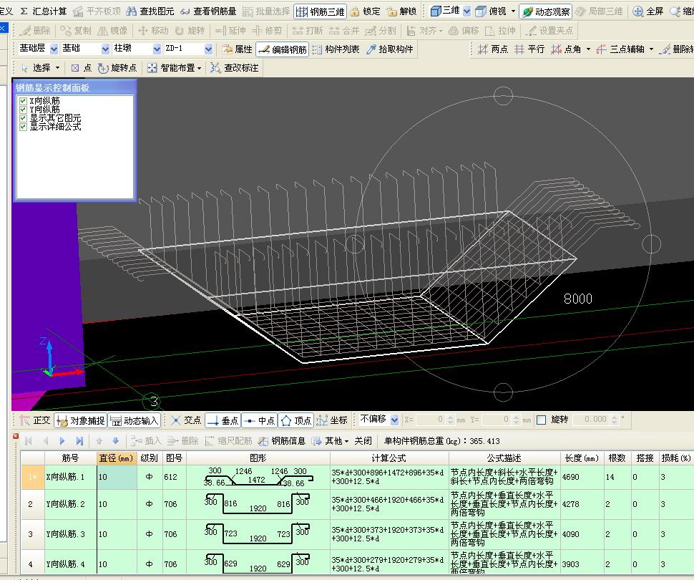Uncheck X向纵筋 display checkbox

pyautogui.click(x=24, y=102)
